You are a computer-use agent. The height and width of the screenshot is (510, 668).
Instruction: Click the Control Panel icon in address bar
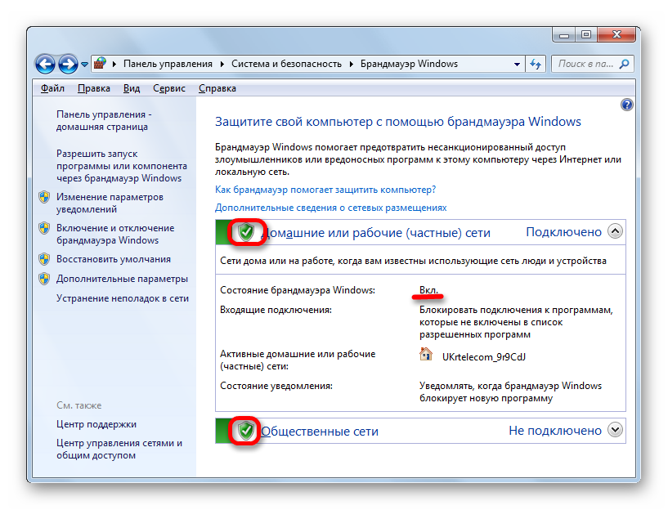point(101,64)
